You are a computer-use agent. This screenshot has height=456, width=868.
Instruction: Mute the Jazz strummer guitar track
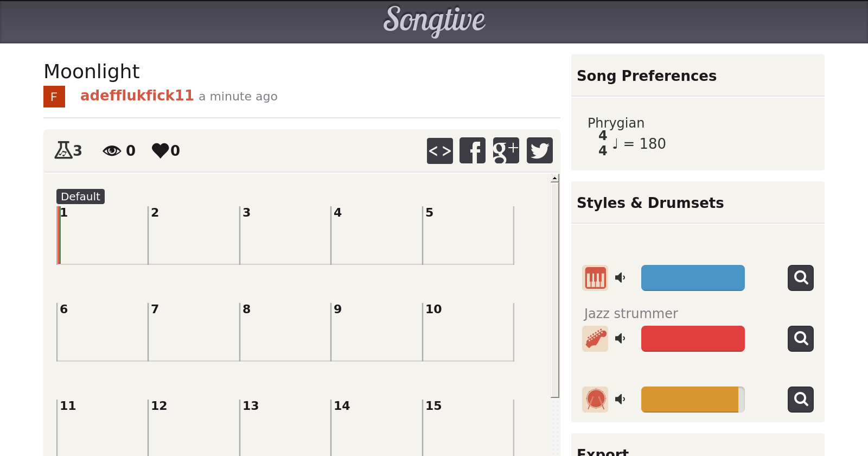(620, 339)
